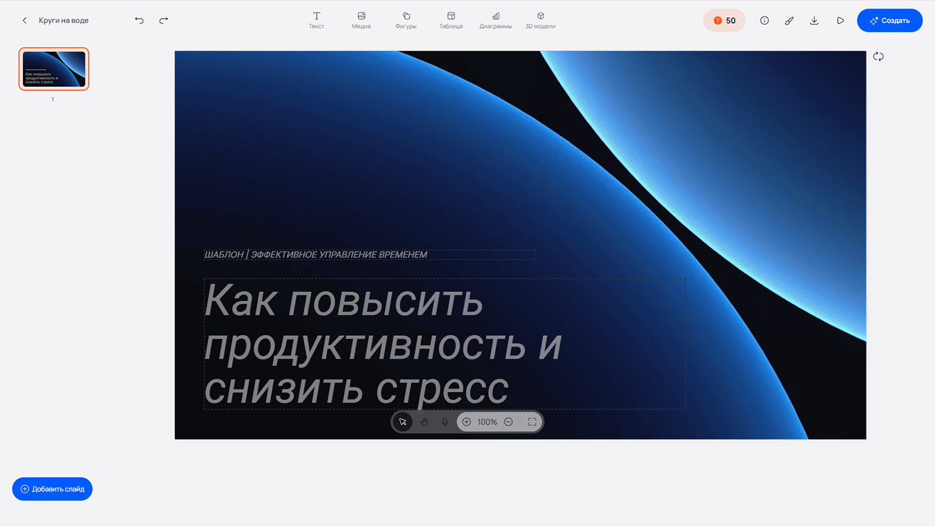Undo the last action

click(139, 21)
